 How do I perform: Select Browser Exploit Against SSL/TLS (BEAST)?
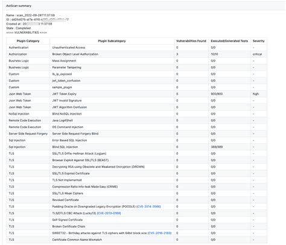coord(80,161)
